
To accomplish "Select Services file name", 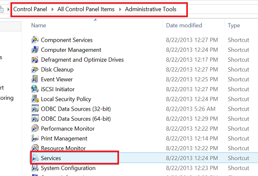I will click(x=51, y=158).
